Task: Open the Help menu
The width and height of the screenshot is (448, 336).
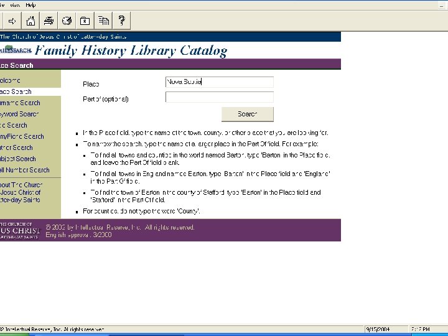Action: pyautogui.click(x=30, y=5)
